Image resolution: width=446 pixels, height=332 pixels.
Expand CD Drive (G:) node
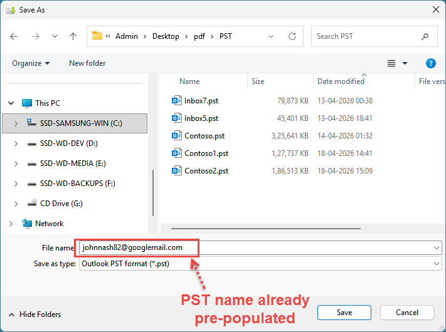(x=16, y=204)
